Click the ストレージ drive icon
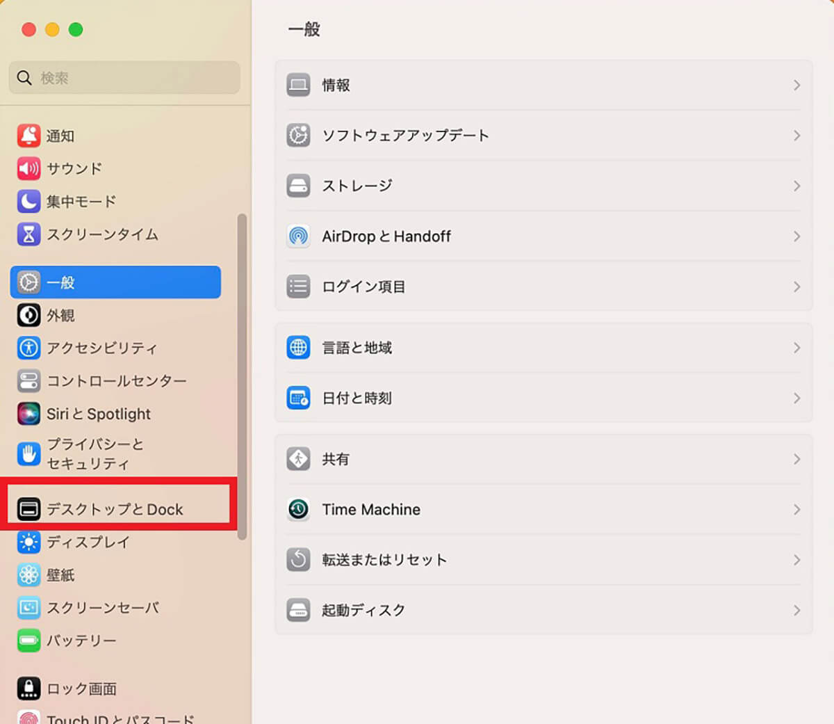This screenshot has height=724, width=834. [x=298, y=186]
